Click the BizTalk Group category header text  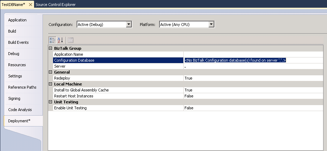click(x=67, y=48)
